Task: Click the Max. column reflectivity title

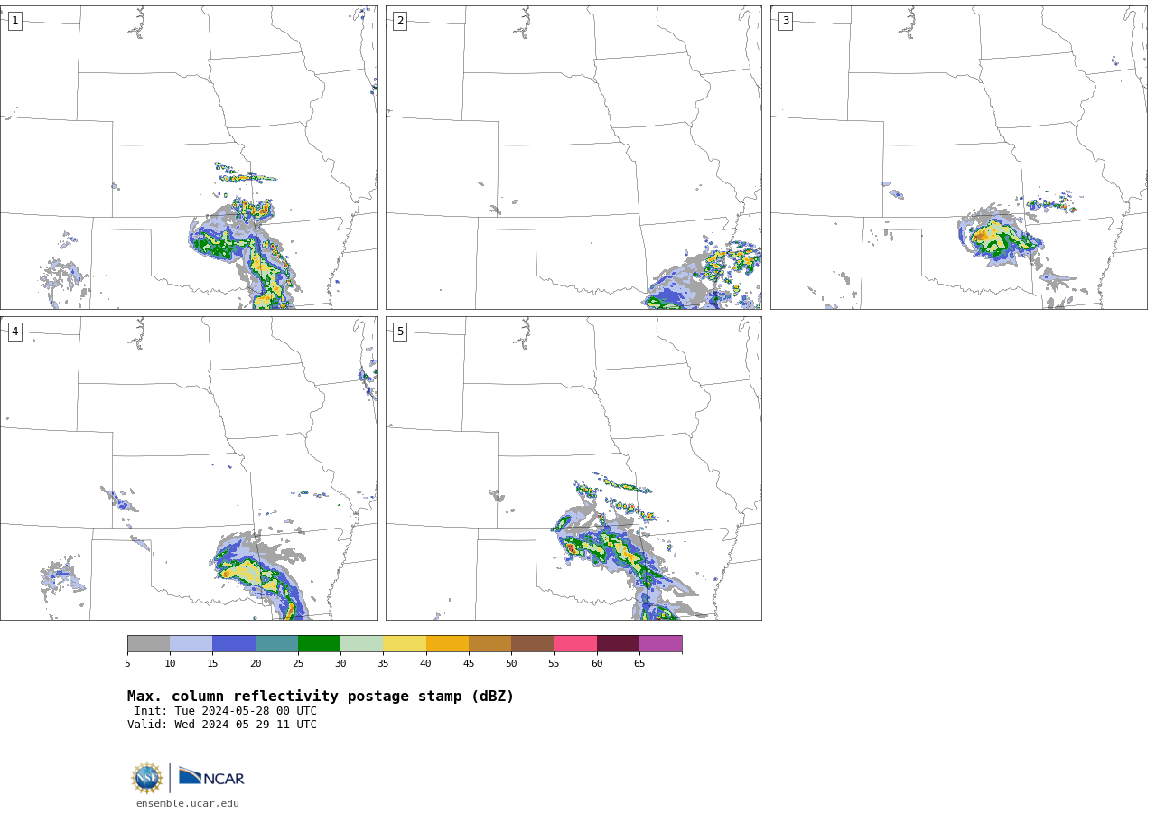Action: coord(321,697)
